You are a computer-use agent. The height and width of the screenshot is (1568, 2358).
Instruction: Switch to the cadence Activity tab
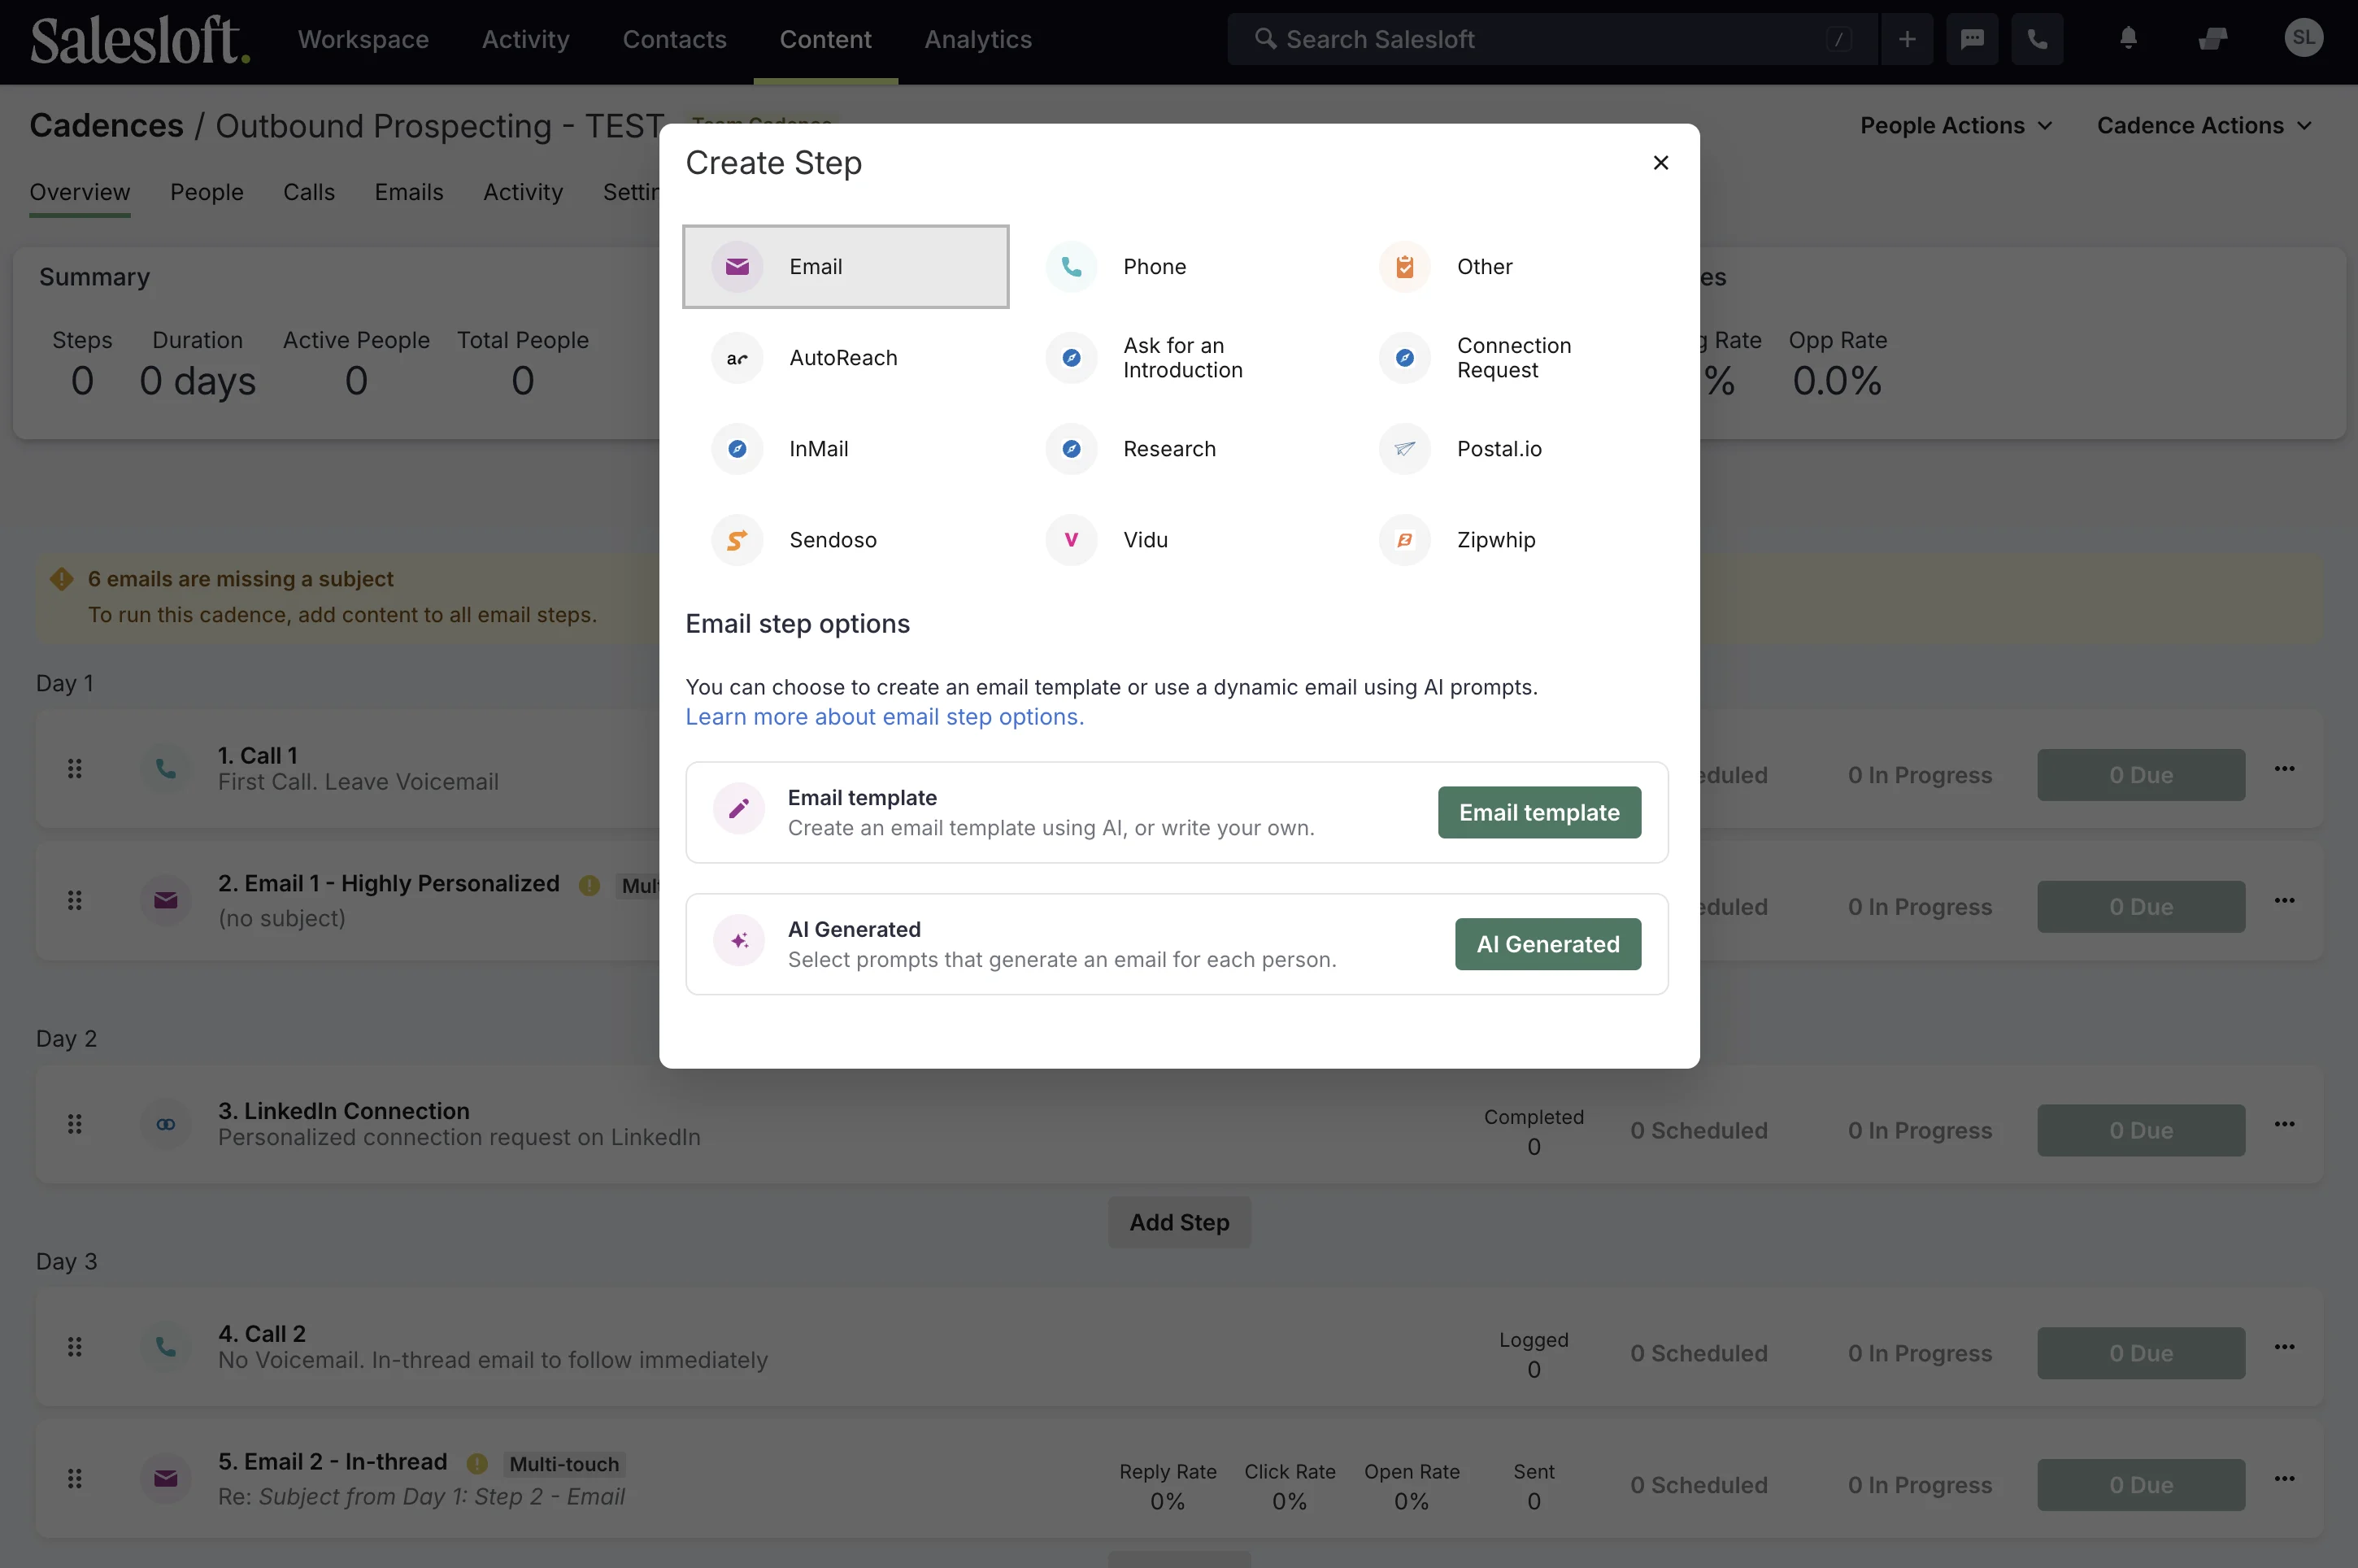pyautogui.click(x=523, y=192)
